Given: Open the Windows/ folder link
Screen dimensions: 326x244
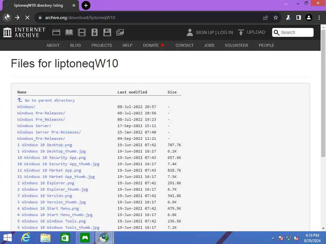Looking at the screenshot, I should 26,107.
